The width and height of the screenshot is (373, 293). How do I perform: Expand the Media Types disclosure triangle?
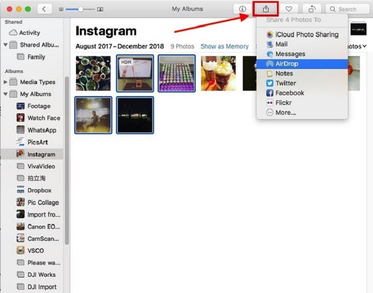(x=6, y=82)
